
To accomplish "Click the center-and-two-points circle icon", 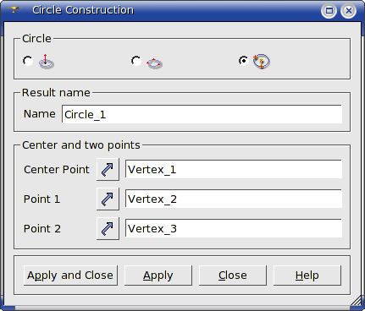I will [x=261, y=61].
